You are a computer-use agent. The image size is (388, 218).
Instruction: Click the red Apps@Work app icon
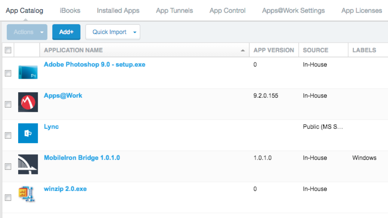28,102
